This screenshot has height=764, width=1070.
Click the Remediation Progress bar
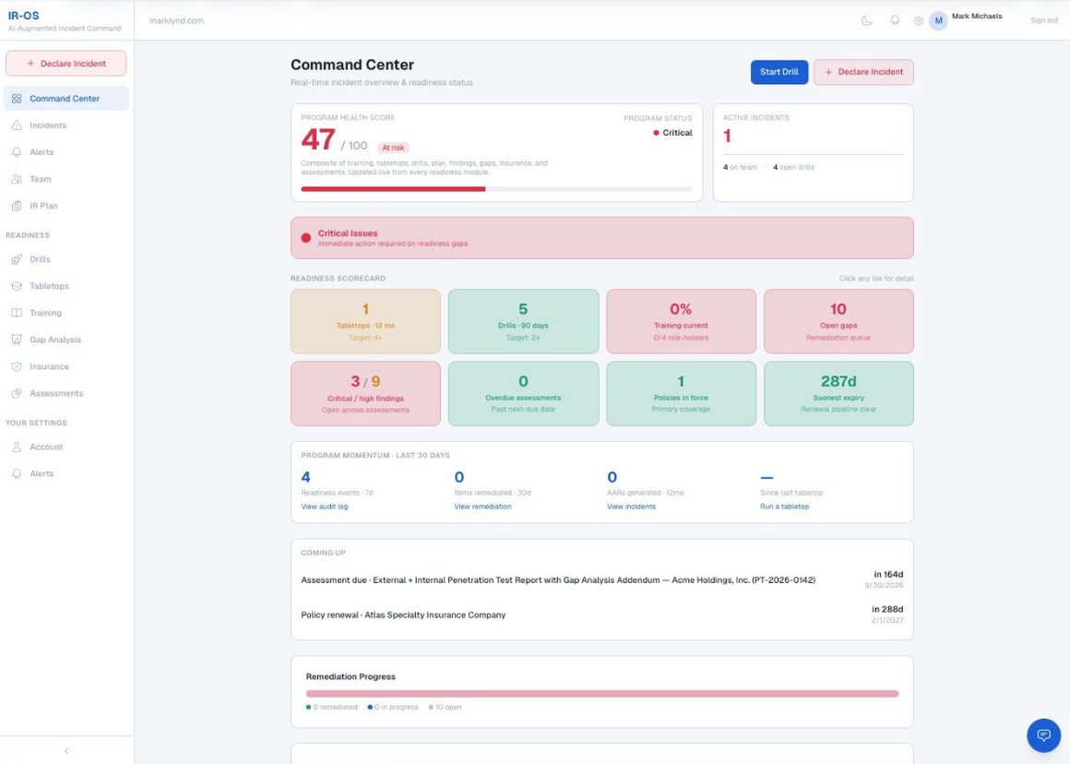pyautogui.click(x=601, y=694)
